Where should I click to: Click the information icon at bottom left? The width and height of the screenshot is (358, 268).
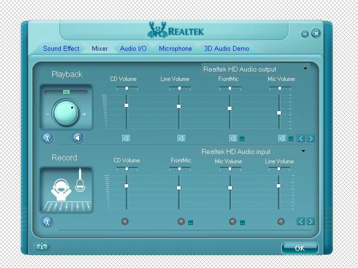[x=41, y=247]
